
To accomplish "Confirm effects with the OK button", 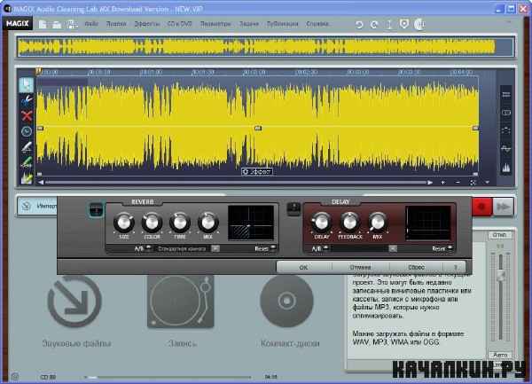I will pos(303,267).
